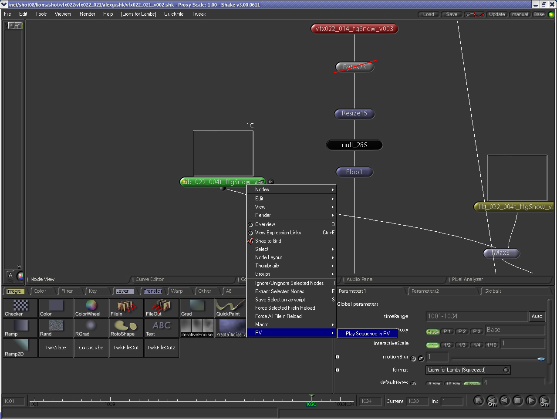Click the Save script button

pos(452,14)
